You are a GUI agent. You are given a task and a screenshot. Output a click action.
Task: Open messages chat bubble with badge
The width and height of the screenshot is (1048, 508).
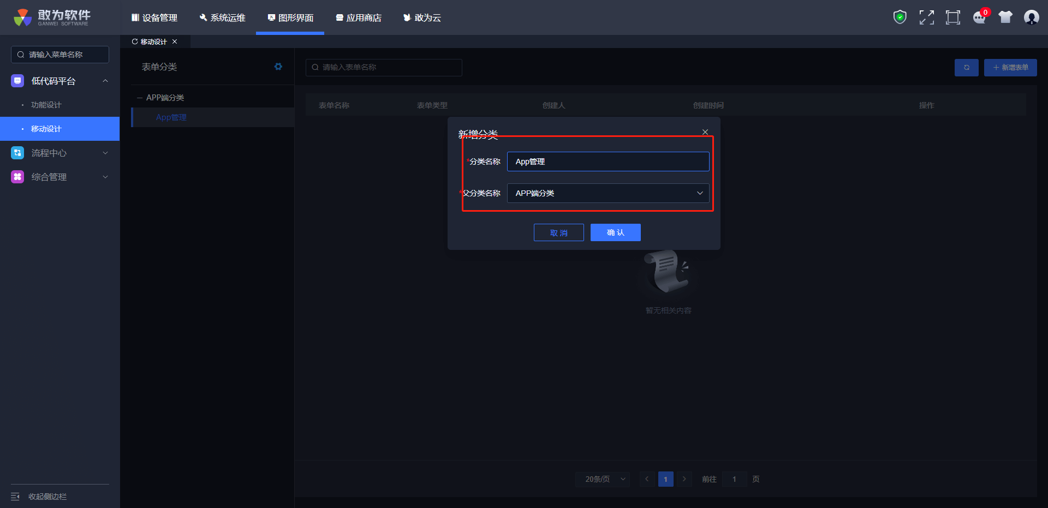[x=980, y=17]
